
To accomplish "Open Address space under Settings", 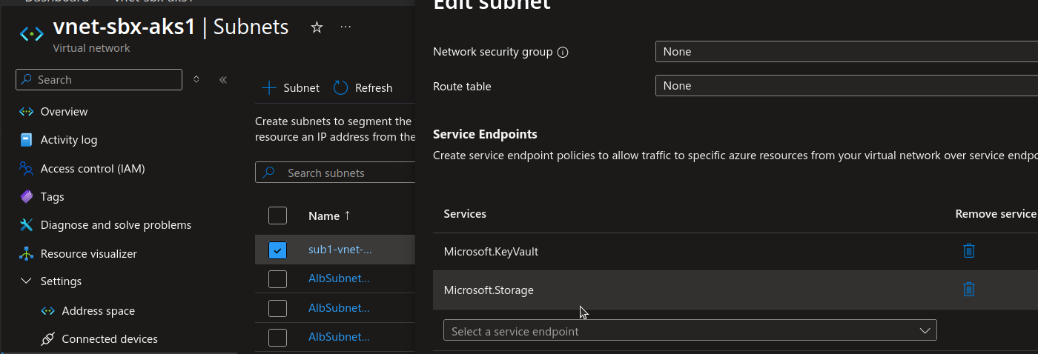I will click(x=99, y=311).
